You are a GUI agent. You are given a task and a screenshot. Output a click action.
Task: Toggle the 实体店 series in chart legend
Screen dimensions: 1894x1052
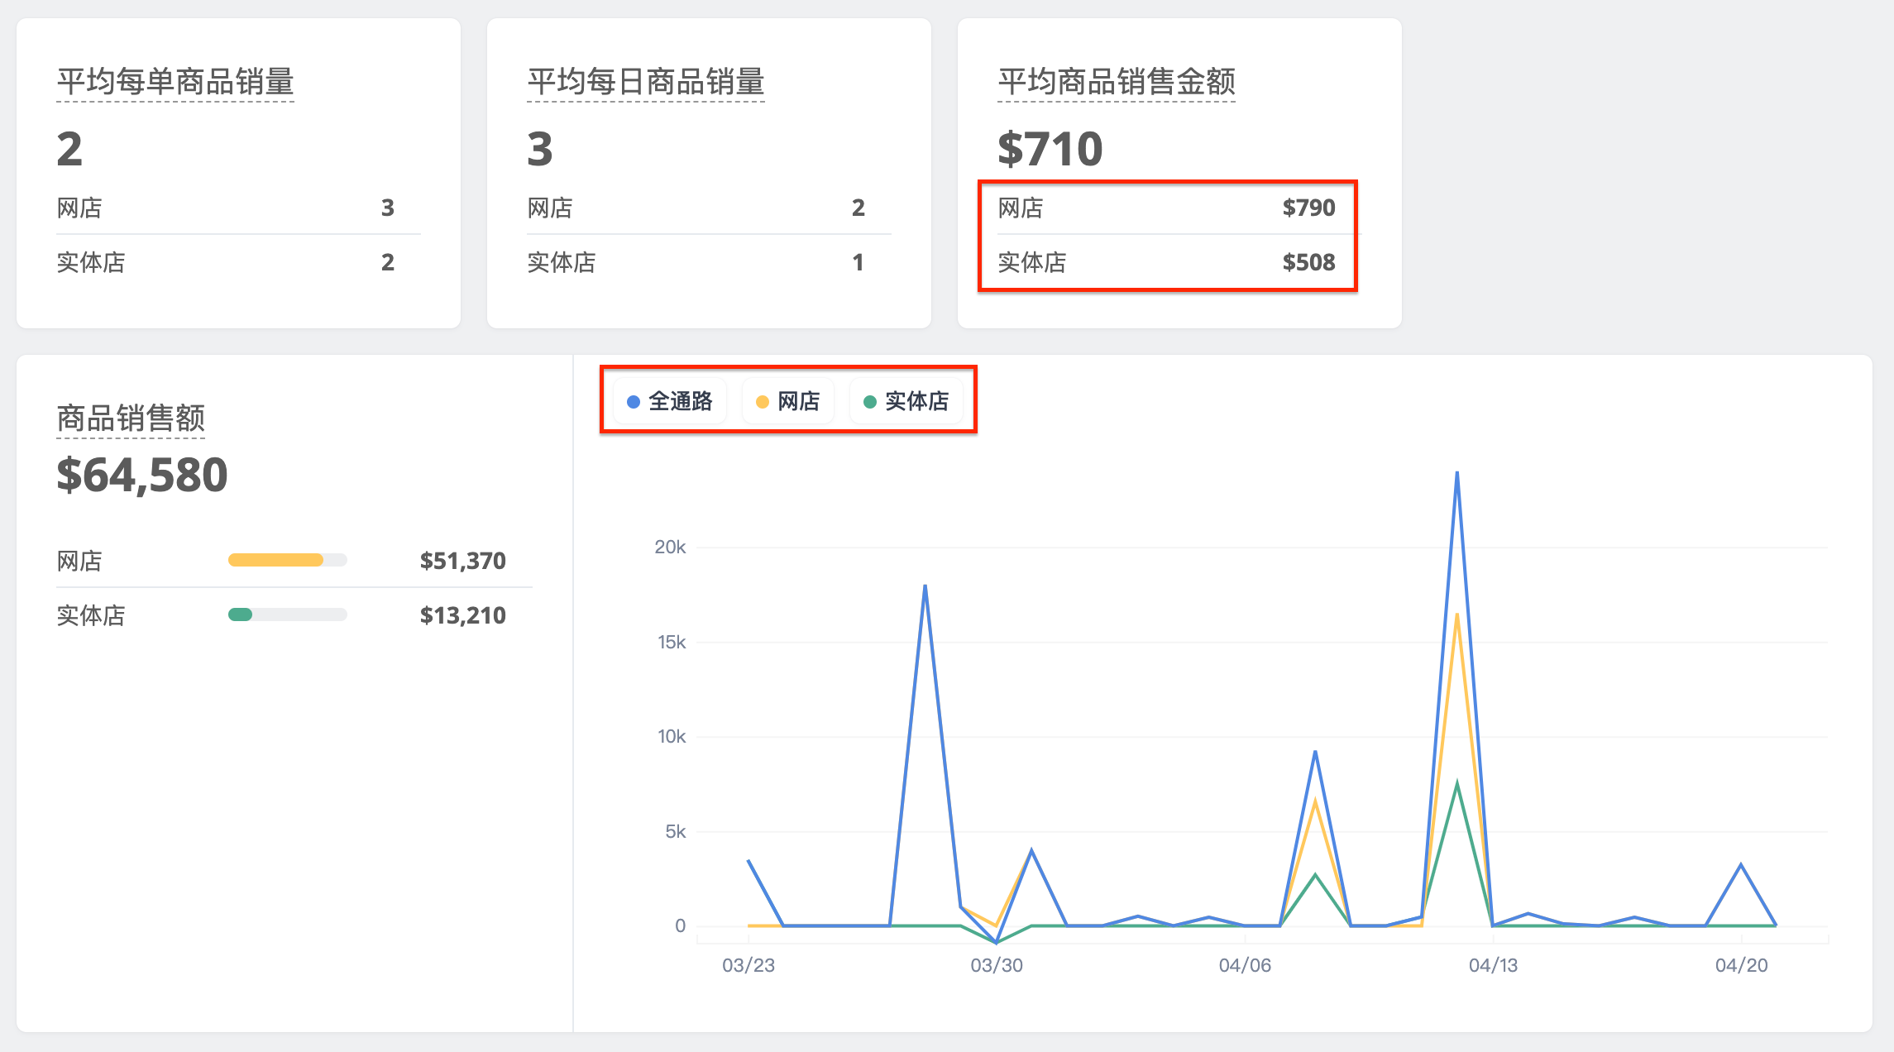(x=906, y=401)
